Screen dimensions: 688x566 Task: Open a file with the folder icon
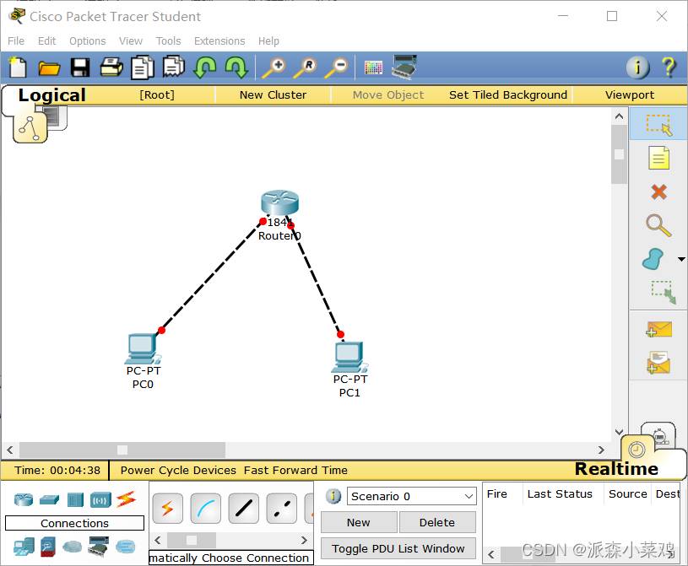49,68
